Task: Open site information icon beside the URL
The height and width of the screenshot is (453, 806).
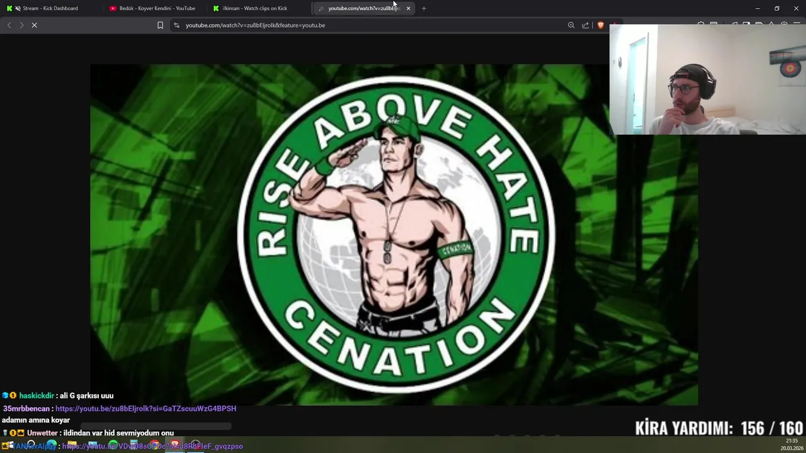Action: (x=176, y=25)
